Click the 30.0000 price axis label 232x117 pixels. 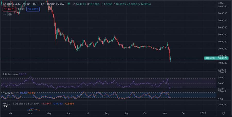click(x=222, y=49)
